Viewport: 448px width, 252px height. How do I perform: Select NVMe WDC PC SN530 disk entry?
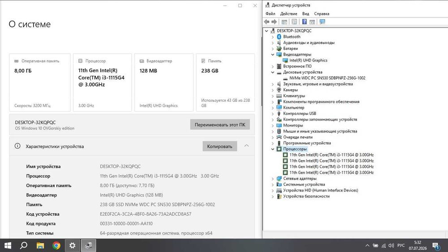coord(327,78)
